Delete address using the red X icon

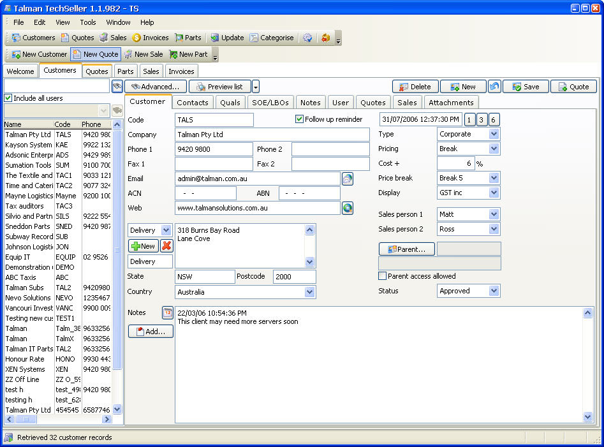click(x=166, y=246)
